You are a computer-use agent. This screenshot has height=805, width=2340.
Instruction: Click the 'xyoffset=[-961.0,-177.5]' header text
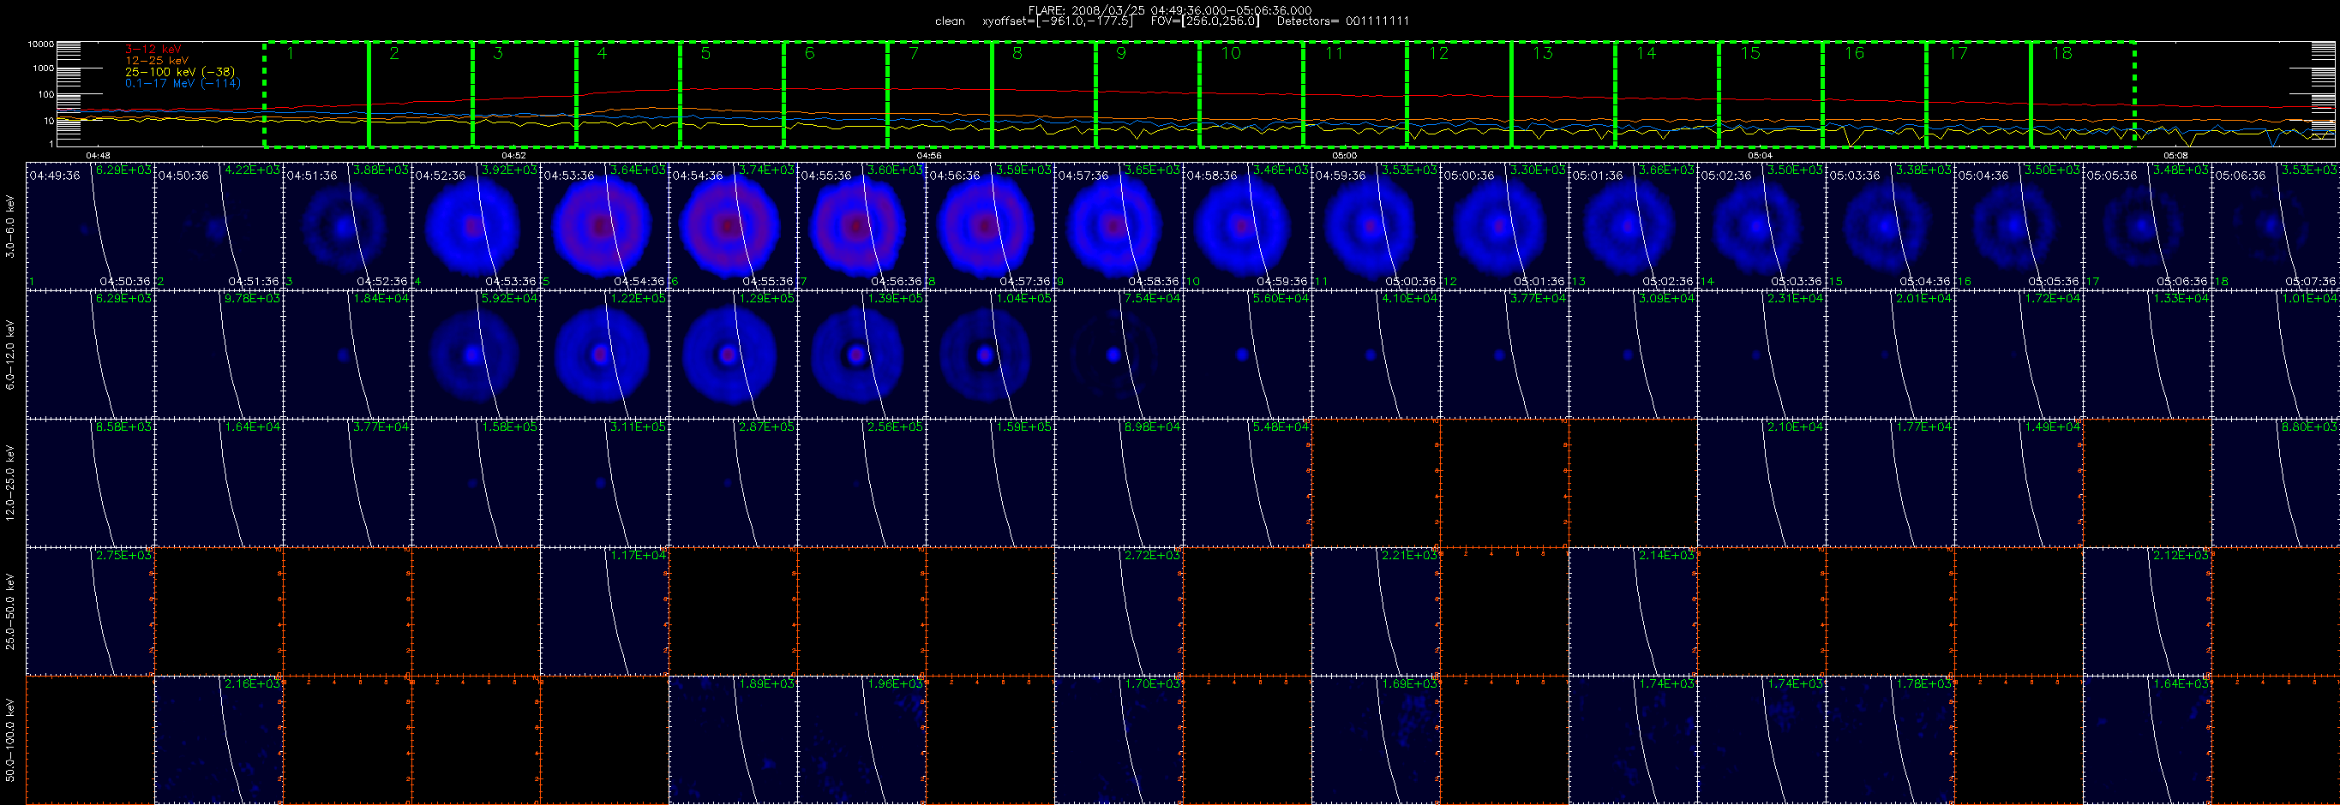pyautogui.click(x=1058, y=21)
